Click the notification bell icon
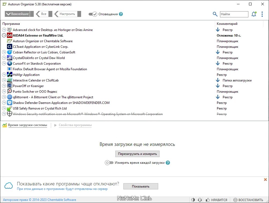The height and width of the screenshot is (203, 269). [x=254, y=14]
